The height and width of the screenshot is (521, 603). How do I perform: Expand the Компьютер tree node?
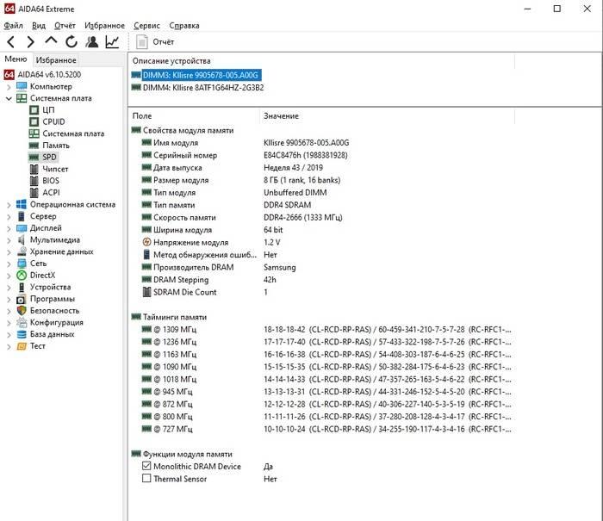[x=9, y=87]
